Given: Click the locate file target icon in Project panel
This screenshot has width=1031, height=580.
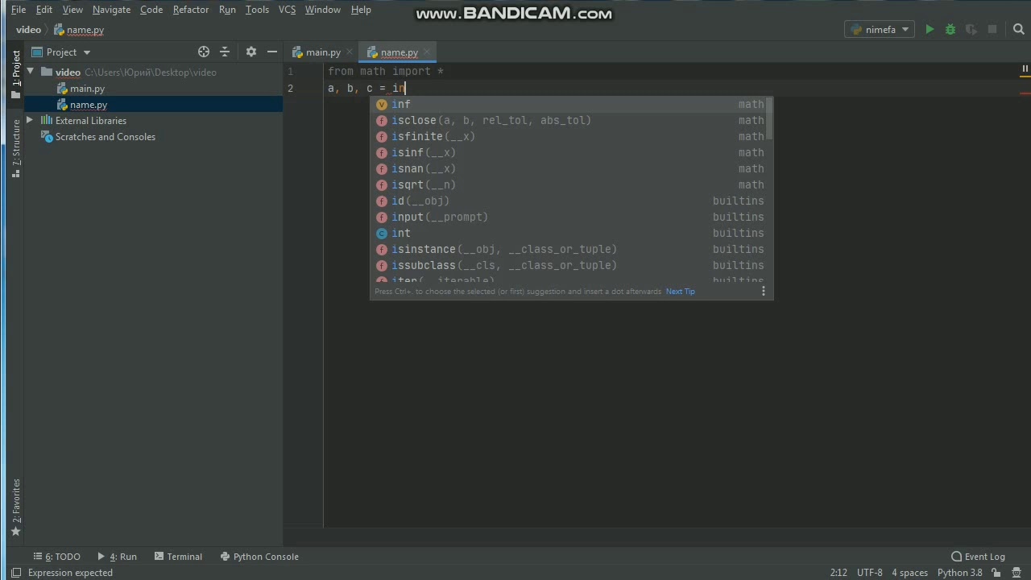Looking at the screenshot, I should point(204,52).
